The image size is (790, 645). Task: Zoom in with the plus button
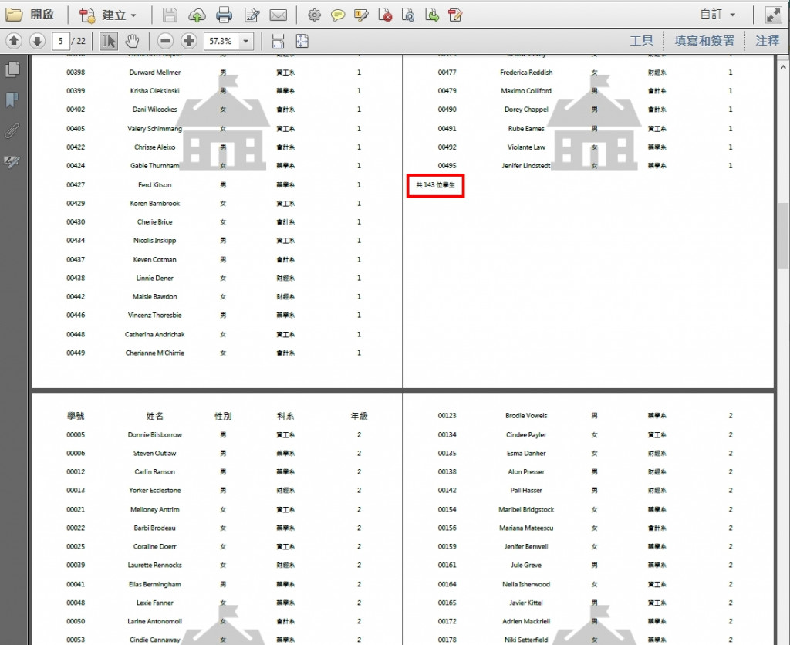[189, 41]
